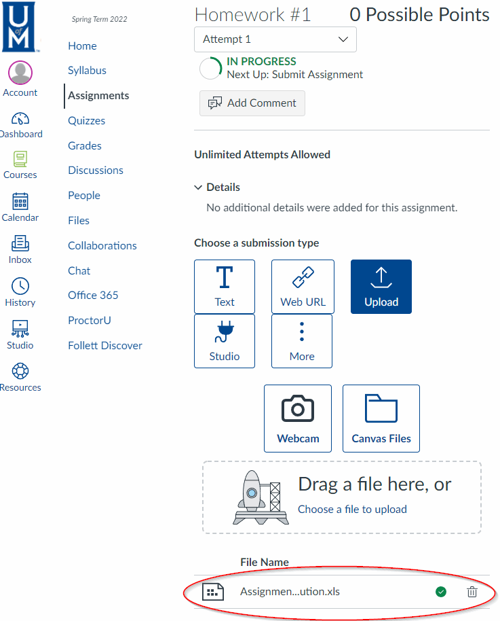
Task: Select the Canvas Files folder option
Action: (x=381, y=419)
